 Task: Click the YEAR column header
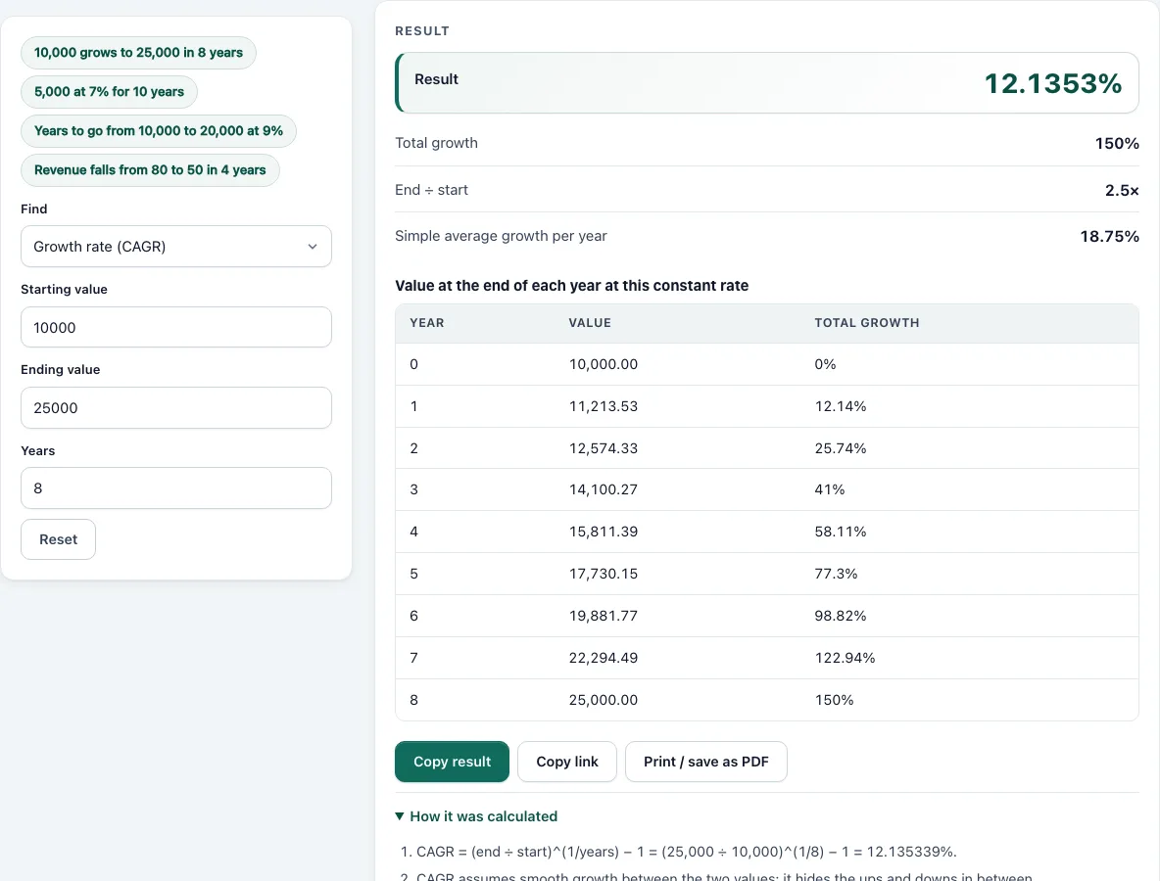(427, 323)
